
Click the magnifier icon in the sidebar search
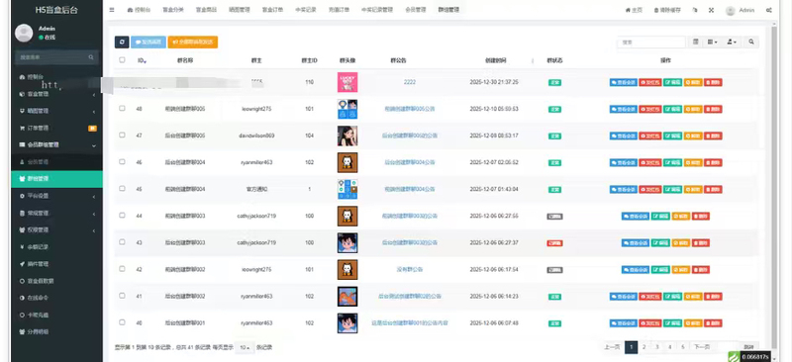pos(91,57)
